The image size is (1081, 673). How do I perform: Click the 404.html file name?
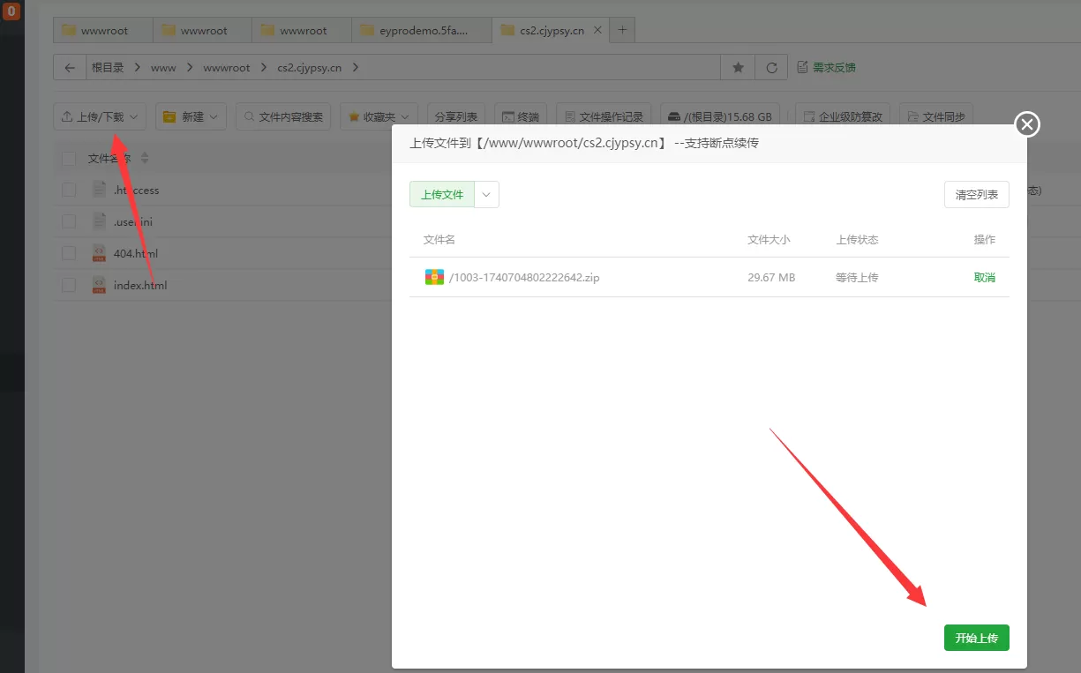[136, 253]
